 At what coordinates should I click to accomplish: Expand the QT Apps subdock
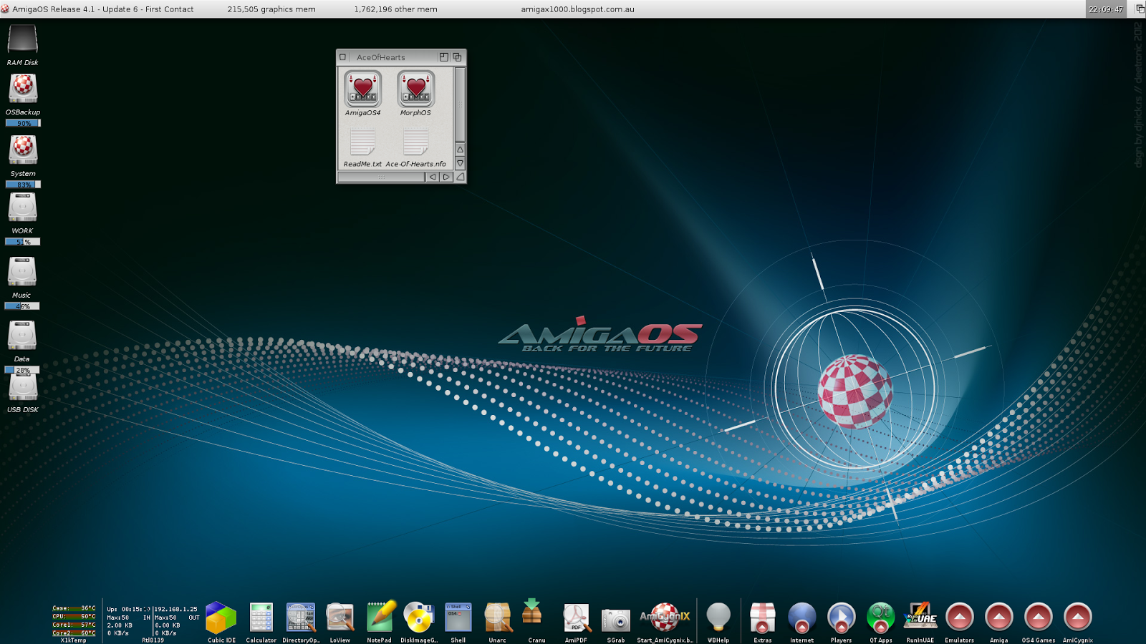pyautogui.click(x=881, y=617)
